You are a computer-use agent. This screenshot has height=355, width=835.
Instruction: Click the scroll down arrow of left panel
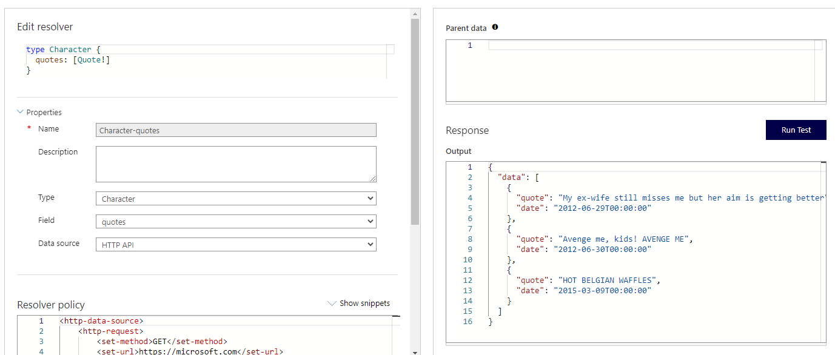coord(415,351)
